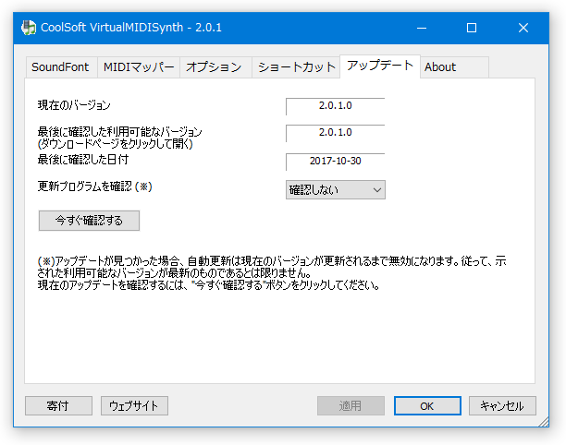Open the About tab
The width and height of the screenshot is (566, 445).
454,67
